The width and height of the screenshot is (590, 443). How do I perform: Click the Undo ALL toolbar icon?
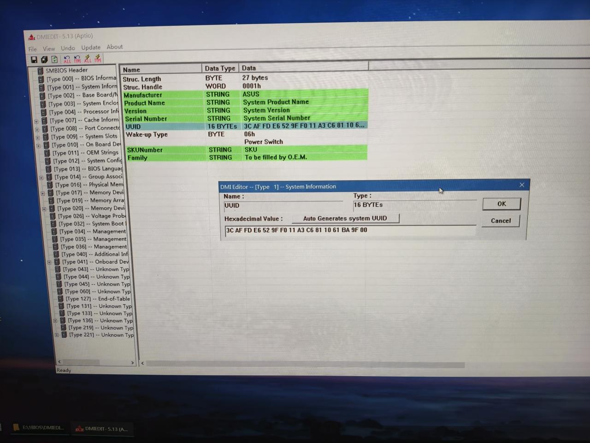point(67,59)
